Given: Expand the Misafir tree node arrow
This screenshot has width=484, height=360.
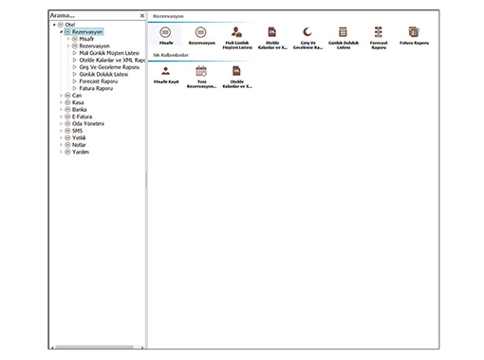Looking at the screenshot, I should (68, 39).
